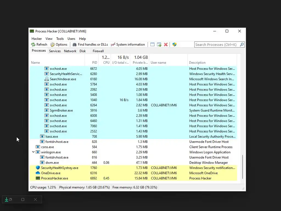
Task: Switch to the Services tab
Action: point(55,51)
